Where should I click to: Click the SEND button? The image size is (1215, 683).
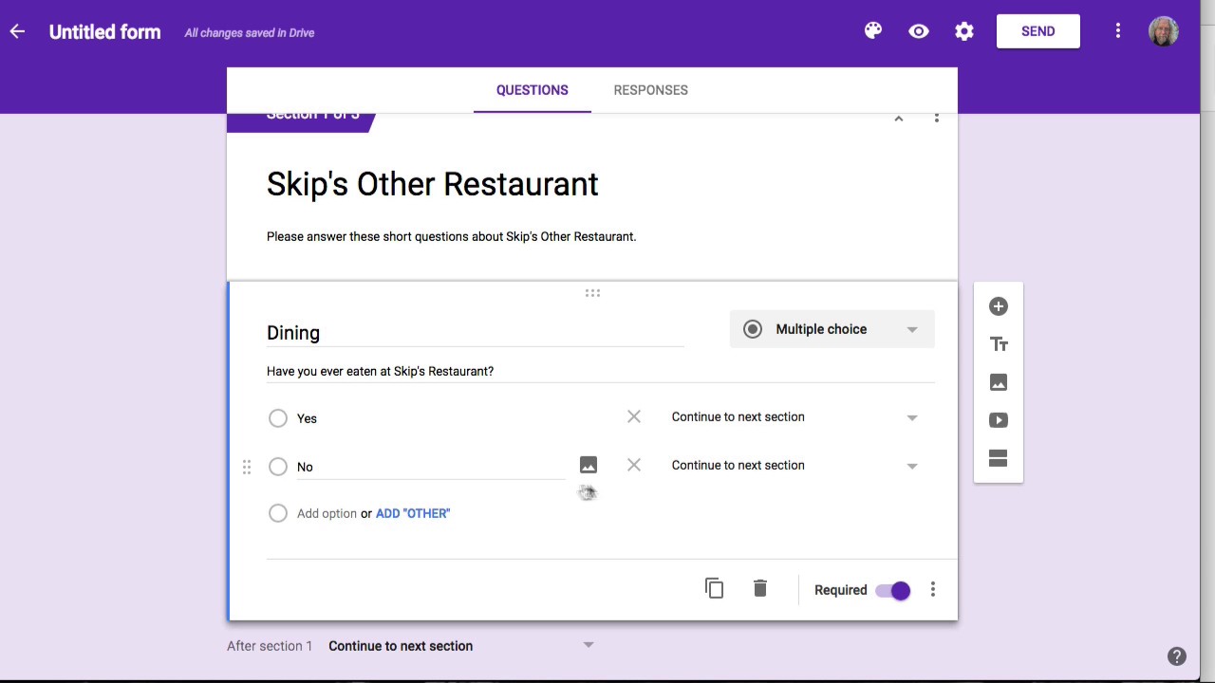click(x=1038, y=31)
